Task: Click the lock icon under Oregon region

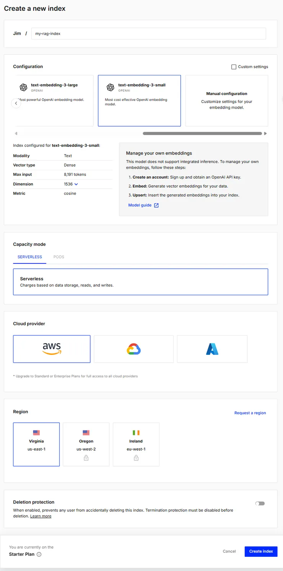Action: [86, 458]
